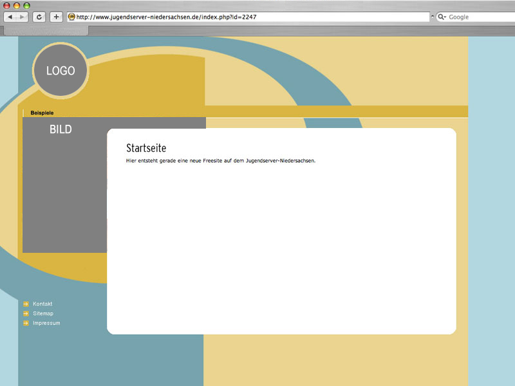Click the magnifier icon in Google search

click(442, 17)
